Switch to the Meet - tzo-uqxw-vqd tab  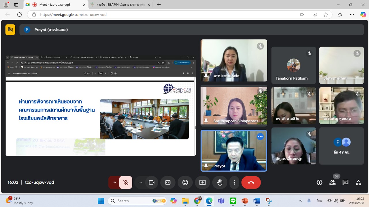56,5
